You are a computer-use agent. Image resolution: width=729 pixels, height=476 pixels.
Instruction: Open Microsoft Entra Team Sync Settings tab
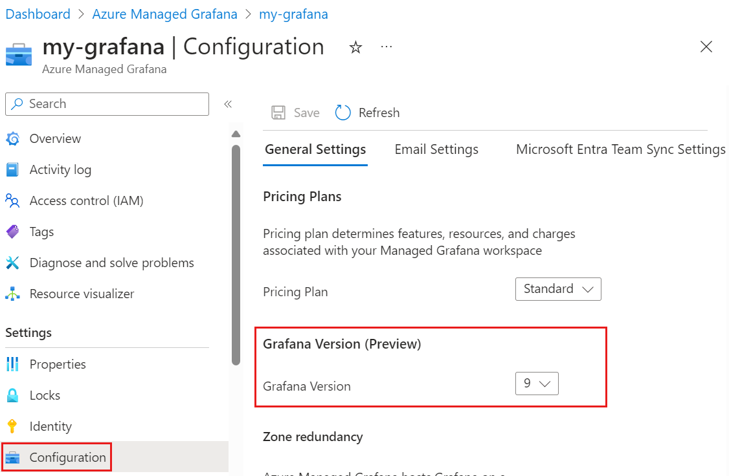pyautogui.click(x=620, y=149)
